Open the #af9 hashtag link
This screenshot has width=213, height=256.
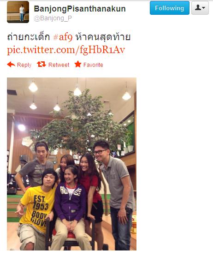(x=63, y=37)
